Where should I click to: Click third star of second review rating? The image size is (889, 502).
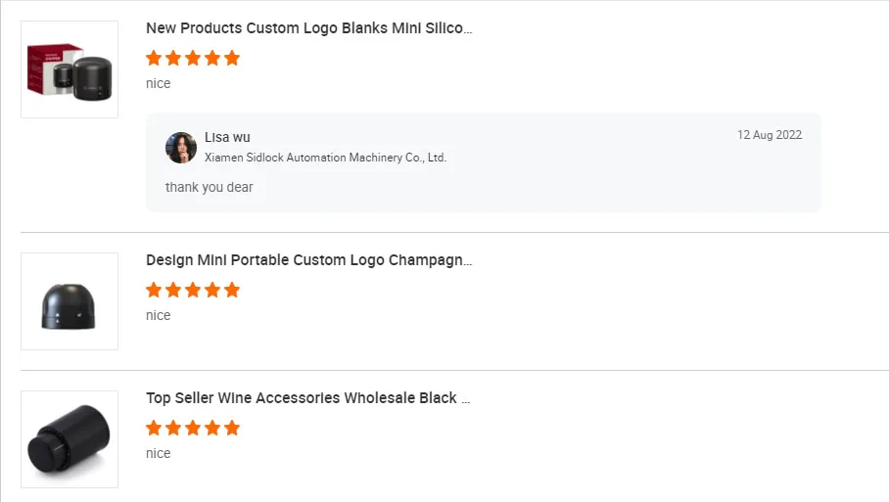[193, 290]
